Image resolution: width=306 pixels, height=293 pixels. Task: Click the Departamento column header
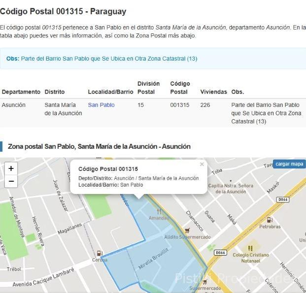click(21, 92)
